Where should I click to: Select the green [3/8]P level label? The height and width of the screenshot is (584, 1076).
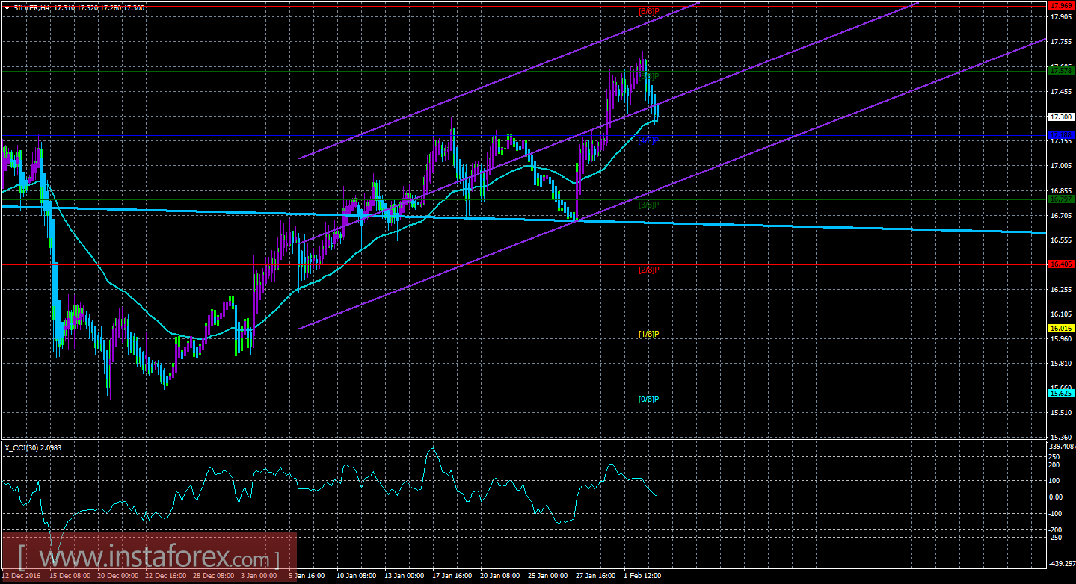648,205
